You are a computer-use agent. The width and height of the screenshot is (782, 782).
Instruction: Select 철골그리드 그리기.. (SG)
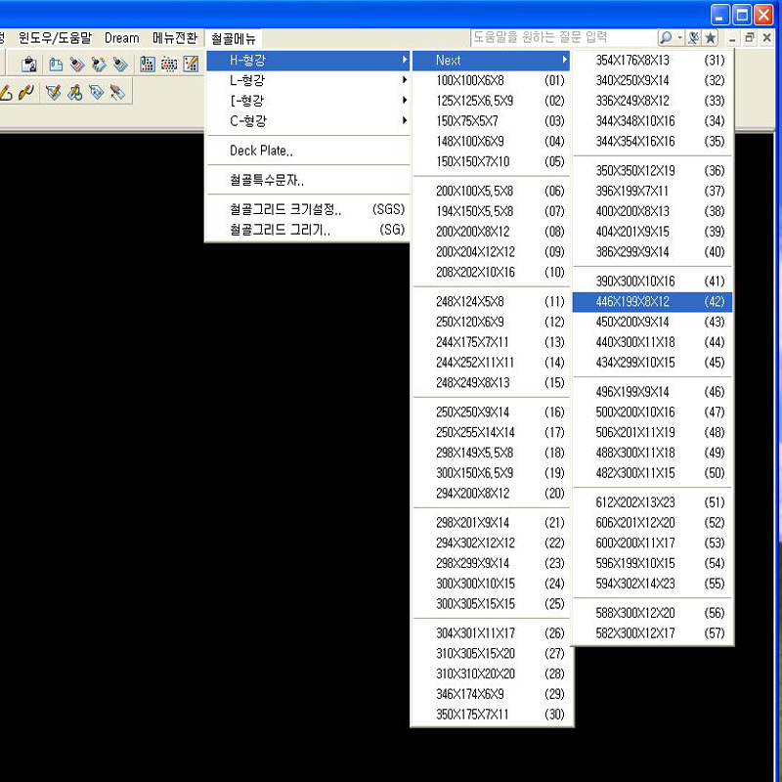click(308, 230)
